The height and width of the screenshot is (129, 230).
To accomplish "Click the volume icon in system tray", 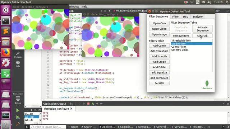I will [x=209, y=2].
